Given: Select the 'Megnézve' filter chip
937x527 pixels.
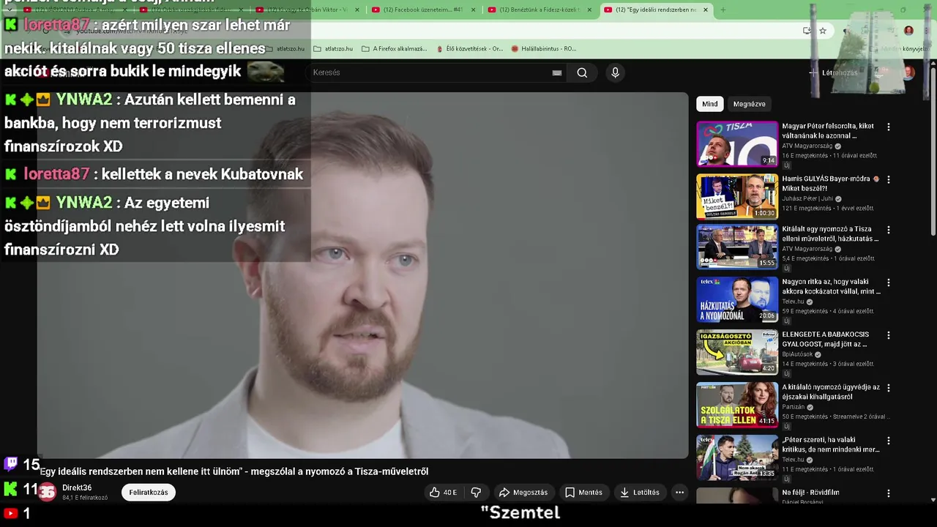Looking at the screenshot, I should (x=749, y=104).
